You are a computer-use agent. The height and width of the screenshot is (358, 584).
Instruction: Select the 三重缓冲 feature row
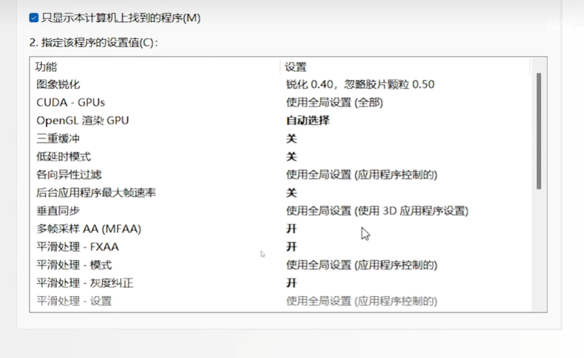58,138
